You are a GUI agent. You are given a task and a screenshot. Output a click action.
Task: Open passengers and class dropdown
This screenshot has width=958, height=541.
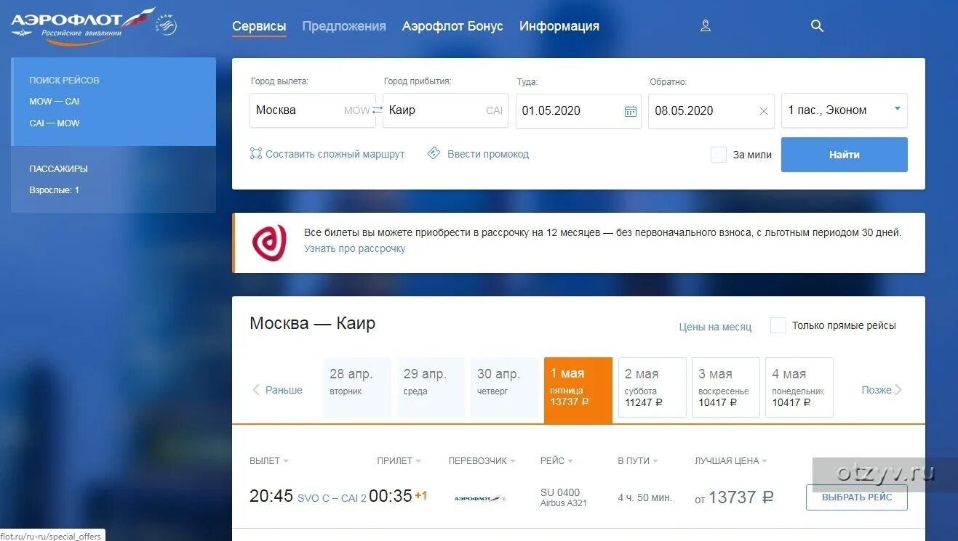pos(845,110)
